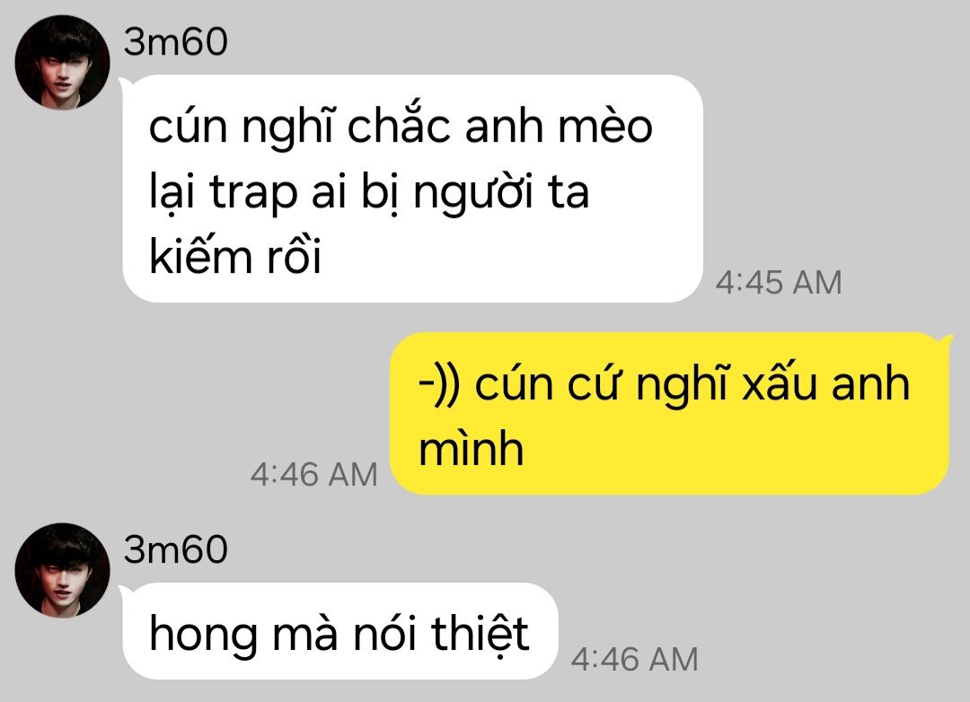The height and width of the screenshot is (702, 970).
Task: Click the '-))' emoticon in the yellow bubble
Action: (x=438, y=385)
